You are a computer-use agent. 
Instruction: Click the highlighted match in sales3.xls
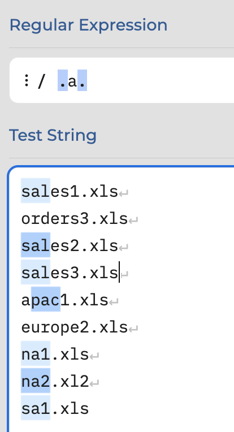(36, 272)
